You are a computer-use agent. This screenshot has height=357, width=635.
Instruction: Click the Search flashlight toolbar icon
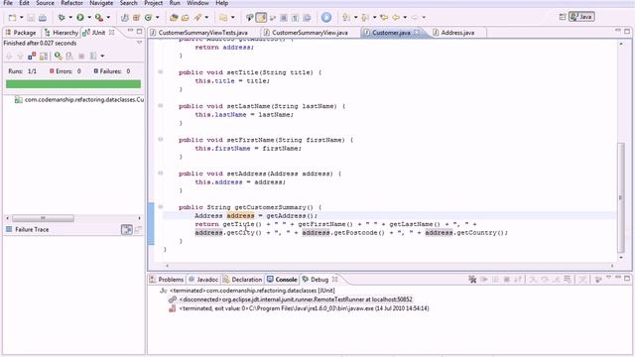pos(198,18)
